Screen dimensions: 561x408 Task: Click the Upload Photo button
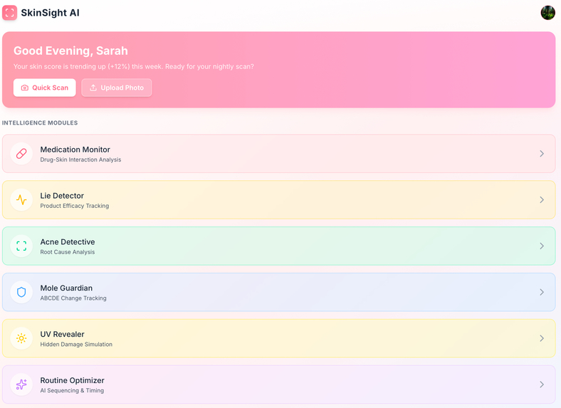(x=117, y=88)
